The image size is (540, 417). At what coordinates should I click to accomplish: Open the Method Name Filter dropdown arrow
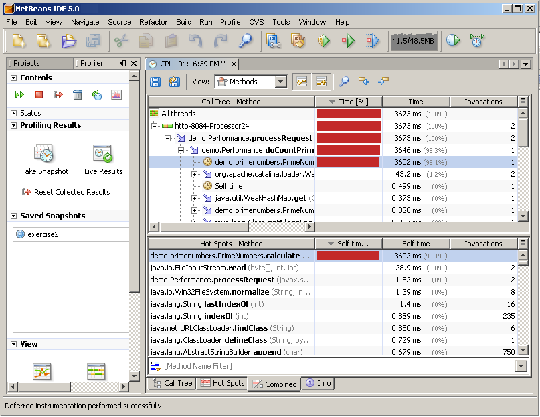tap(521, 366)
